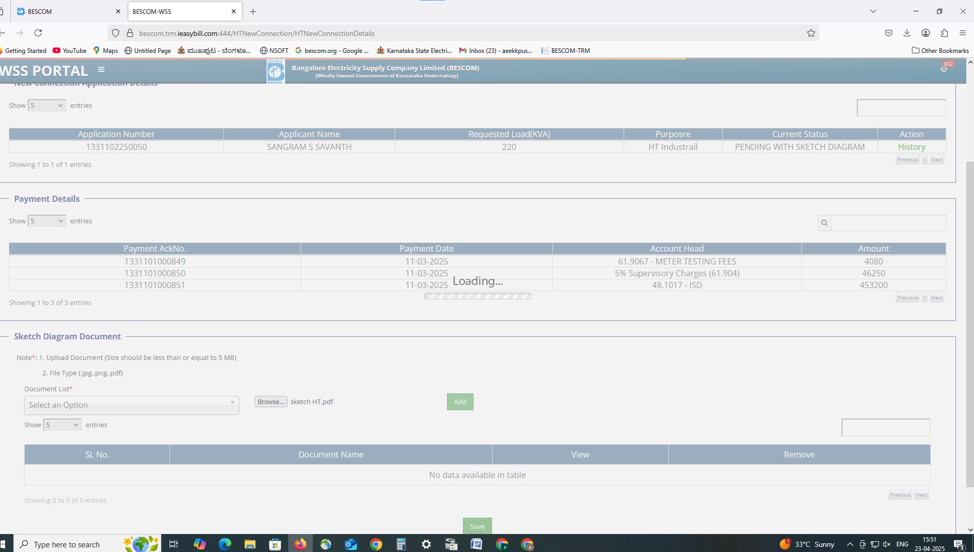974x552 pixels.
Task: Click the BESCOM logo in header
Action: click(276, 71)
